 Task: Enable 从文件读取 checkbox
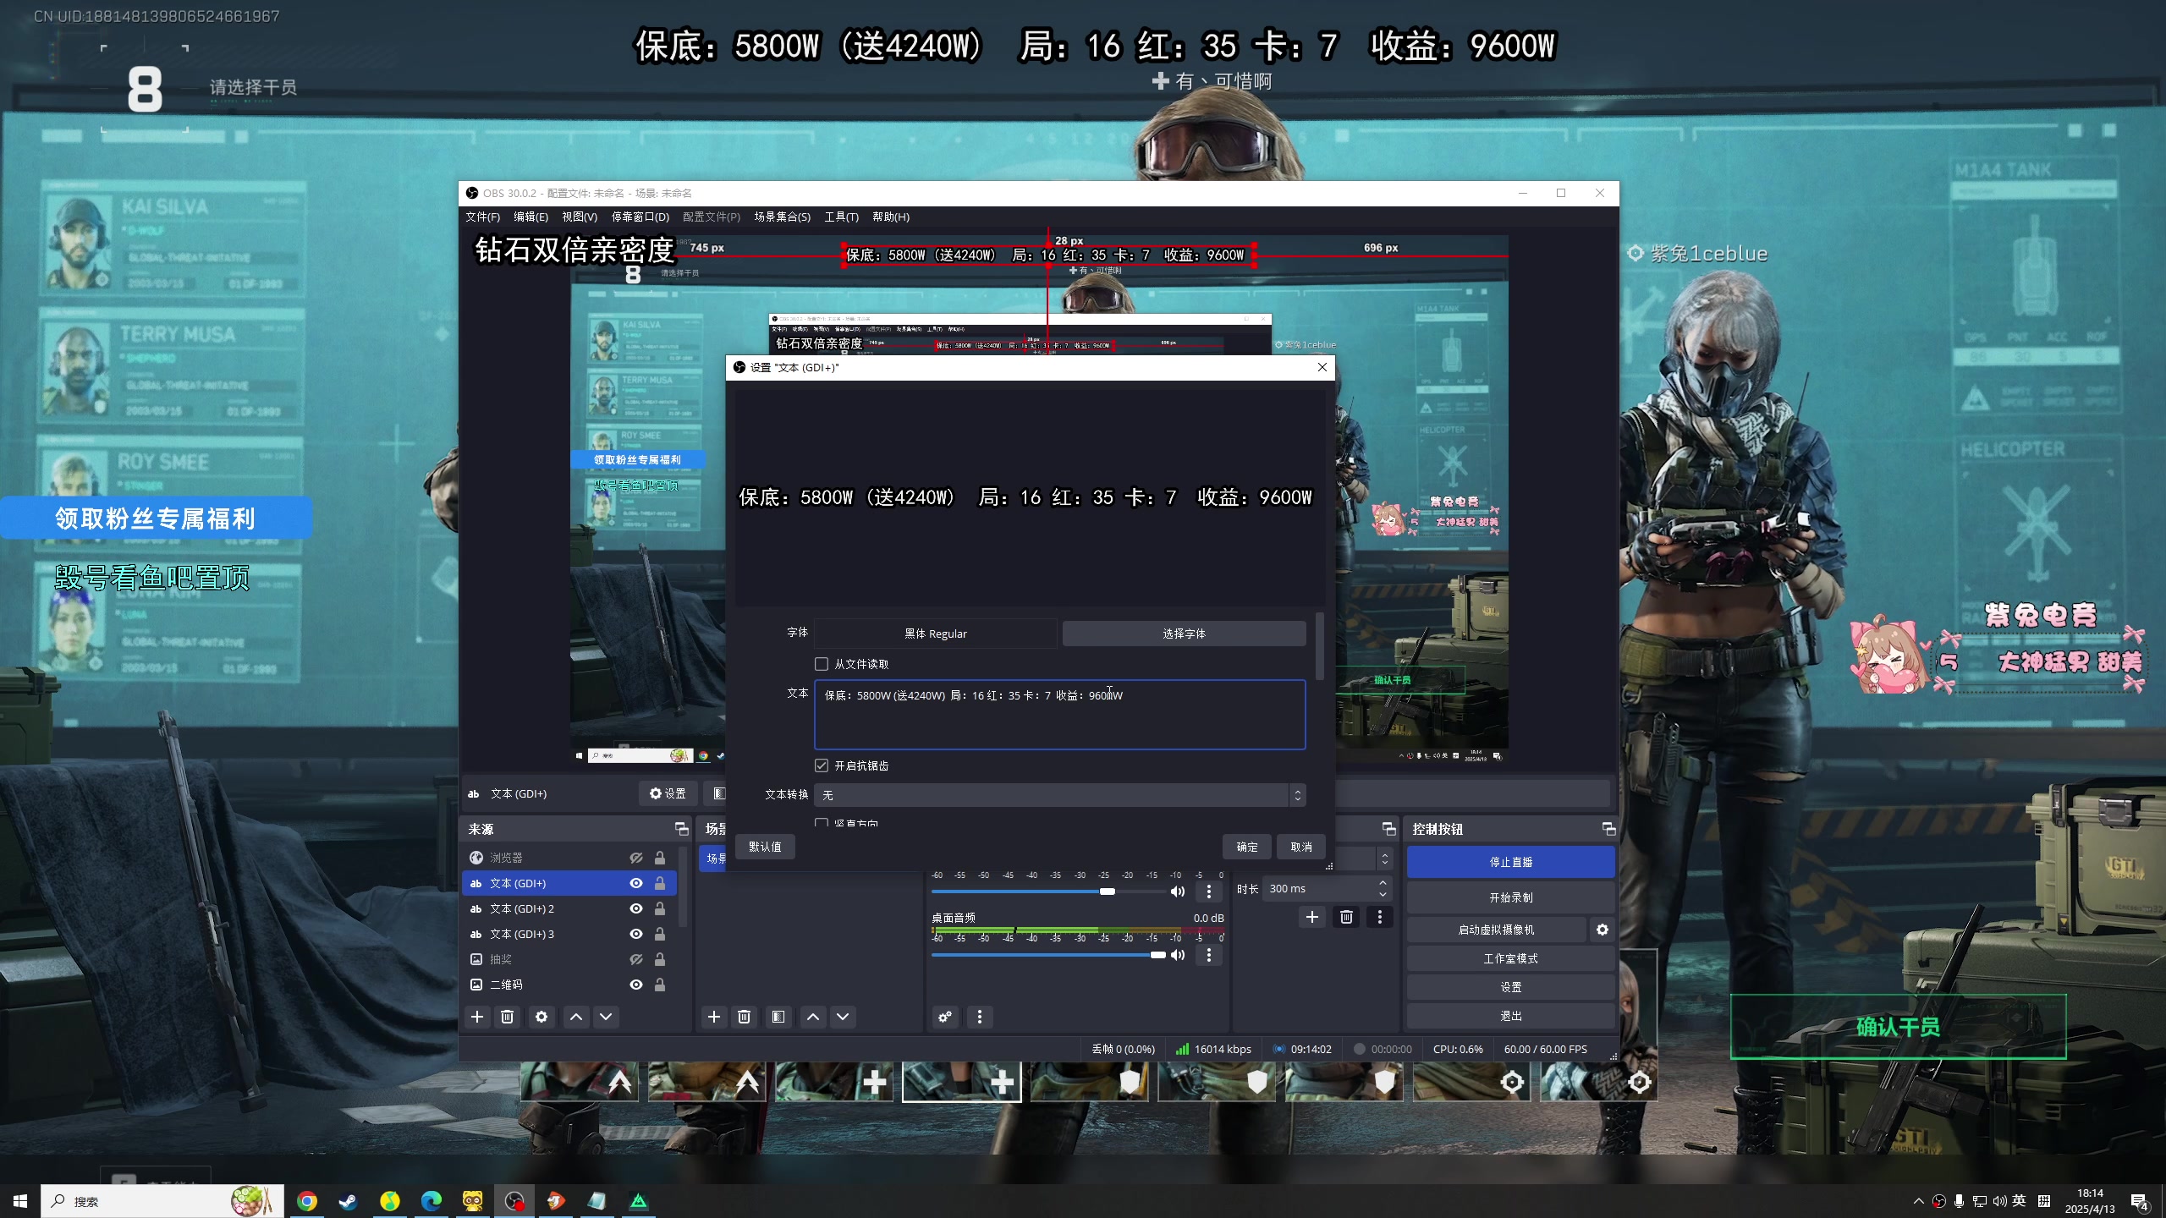(822, 664)
